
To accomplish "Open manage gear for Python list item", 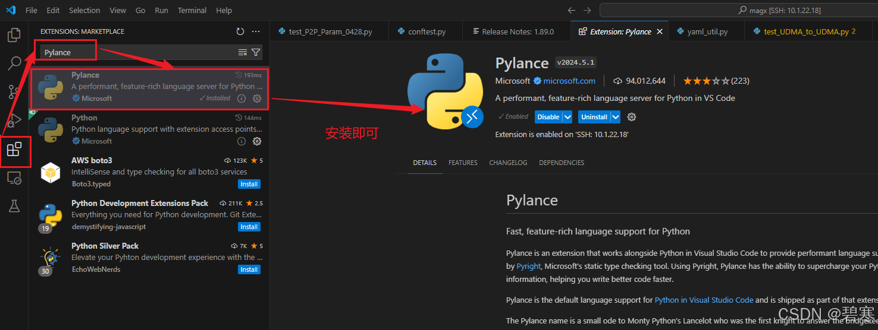I will tap(257, 141).
